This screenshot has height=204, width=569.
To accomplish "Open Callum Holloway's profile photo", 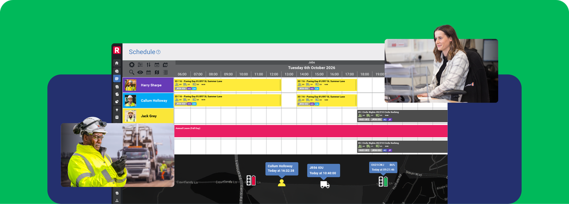I will coord(130,101).
